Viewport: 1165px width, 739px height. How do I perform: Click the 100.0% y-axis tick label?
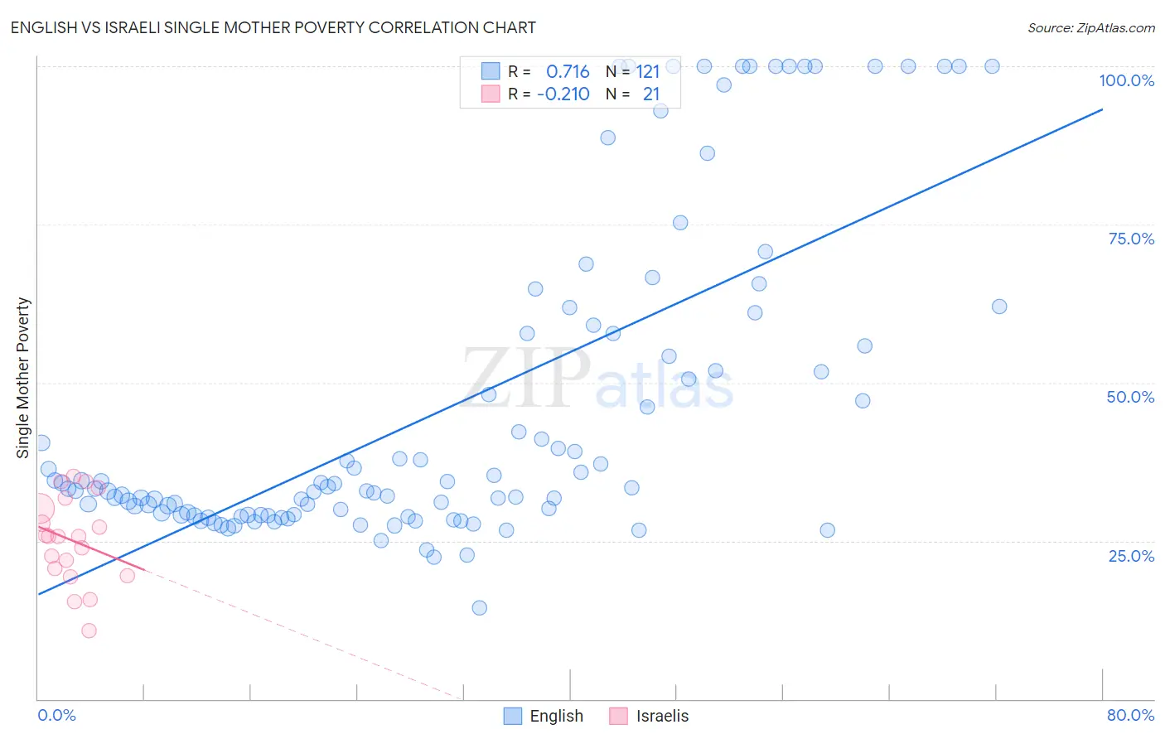coord(1126,80)
